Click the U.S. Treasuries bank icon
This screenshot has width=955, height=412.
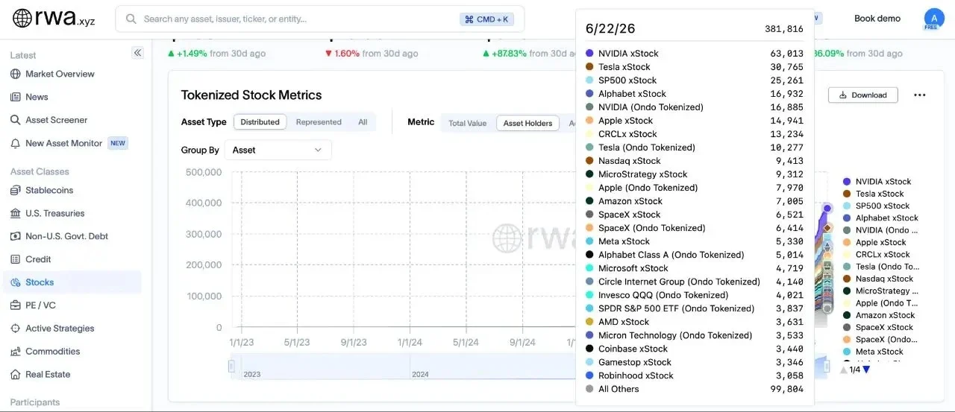(16, 213)
